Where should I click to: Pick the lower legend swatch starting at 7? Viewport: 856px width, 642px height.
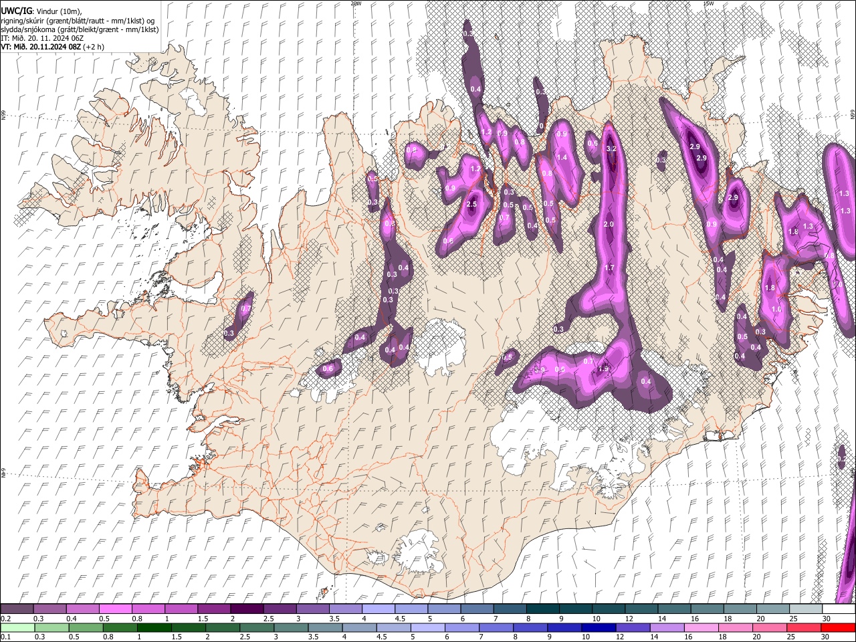496,628
